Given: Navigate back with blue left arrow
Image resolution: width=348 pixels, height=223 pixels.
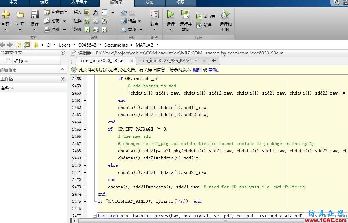Looking at the screenshot, I should 124,12.
